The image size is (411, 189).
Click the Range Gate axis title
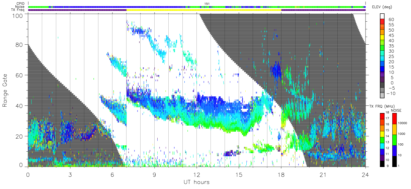tap(5, 90)
